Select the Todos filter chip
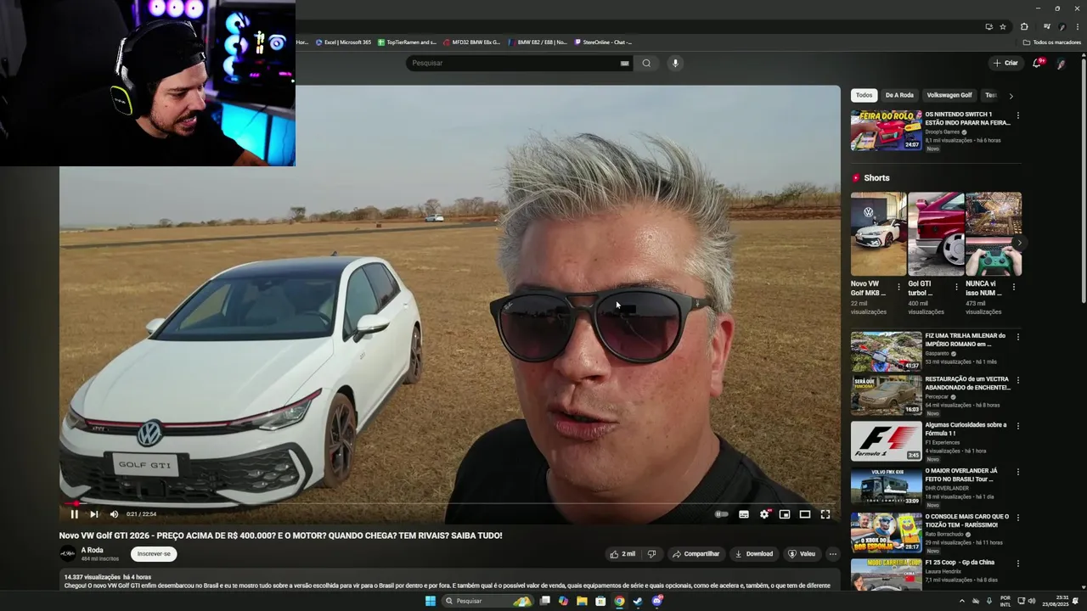Image resolution: width=1087 pixels, height=611 pixels. [864, 95]
